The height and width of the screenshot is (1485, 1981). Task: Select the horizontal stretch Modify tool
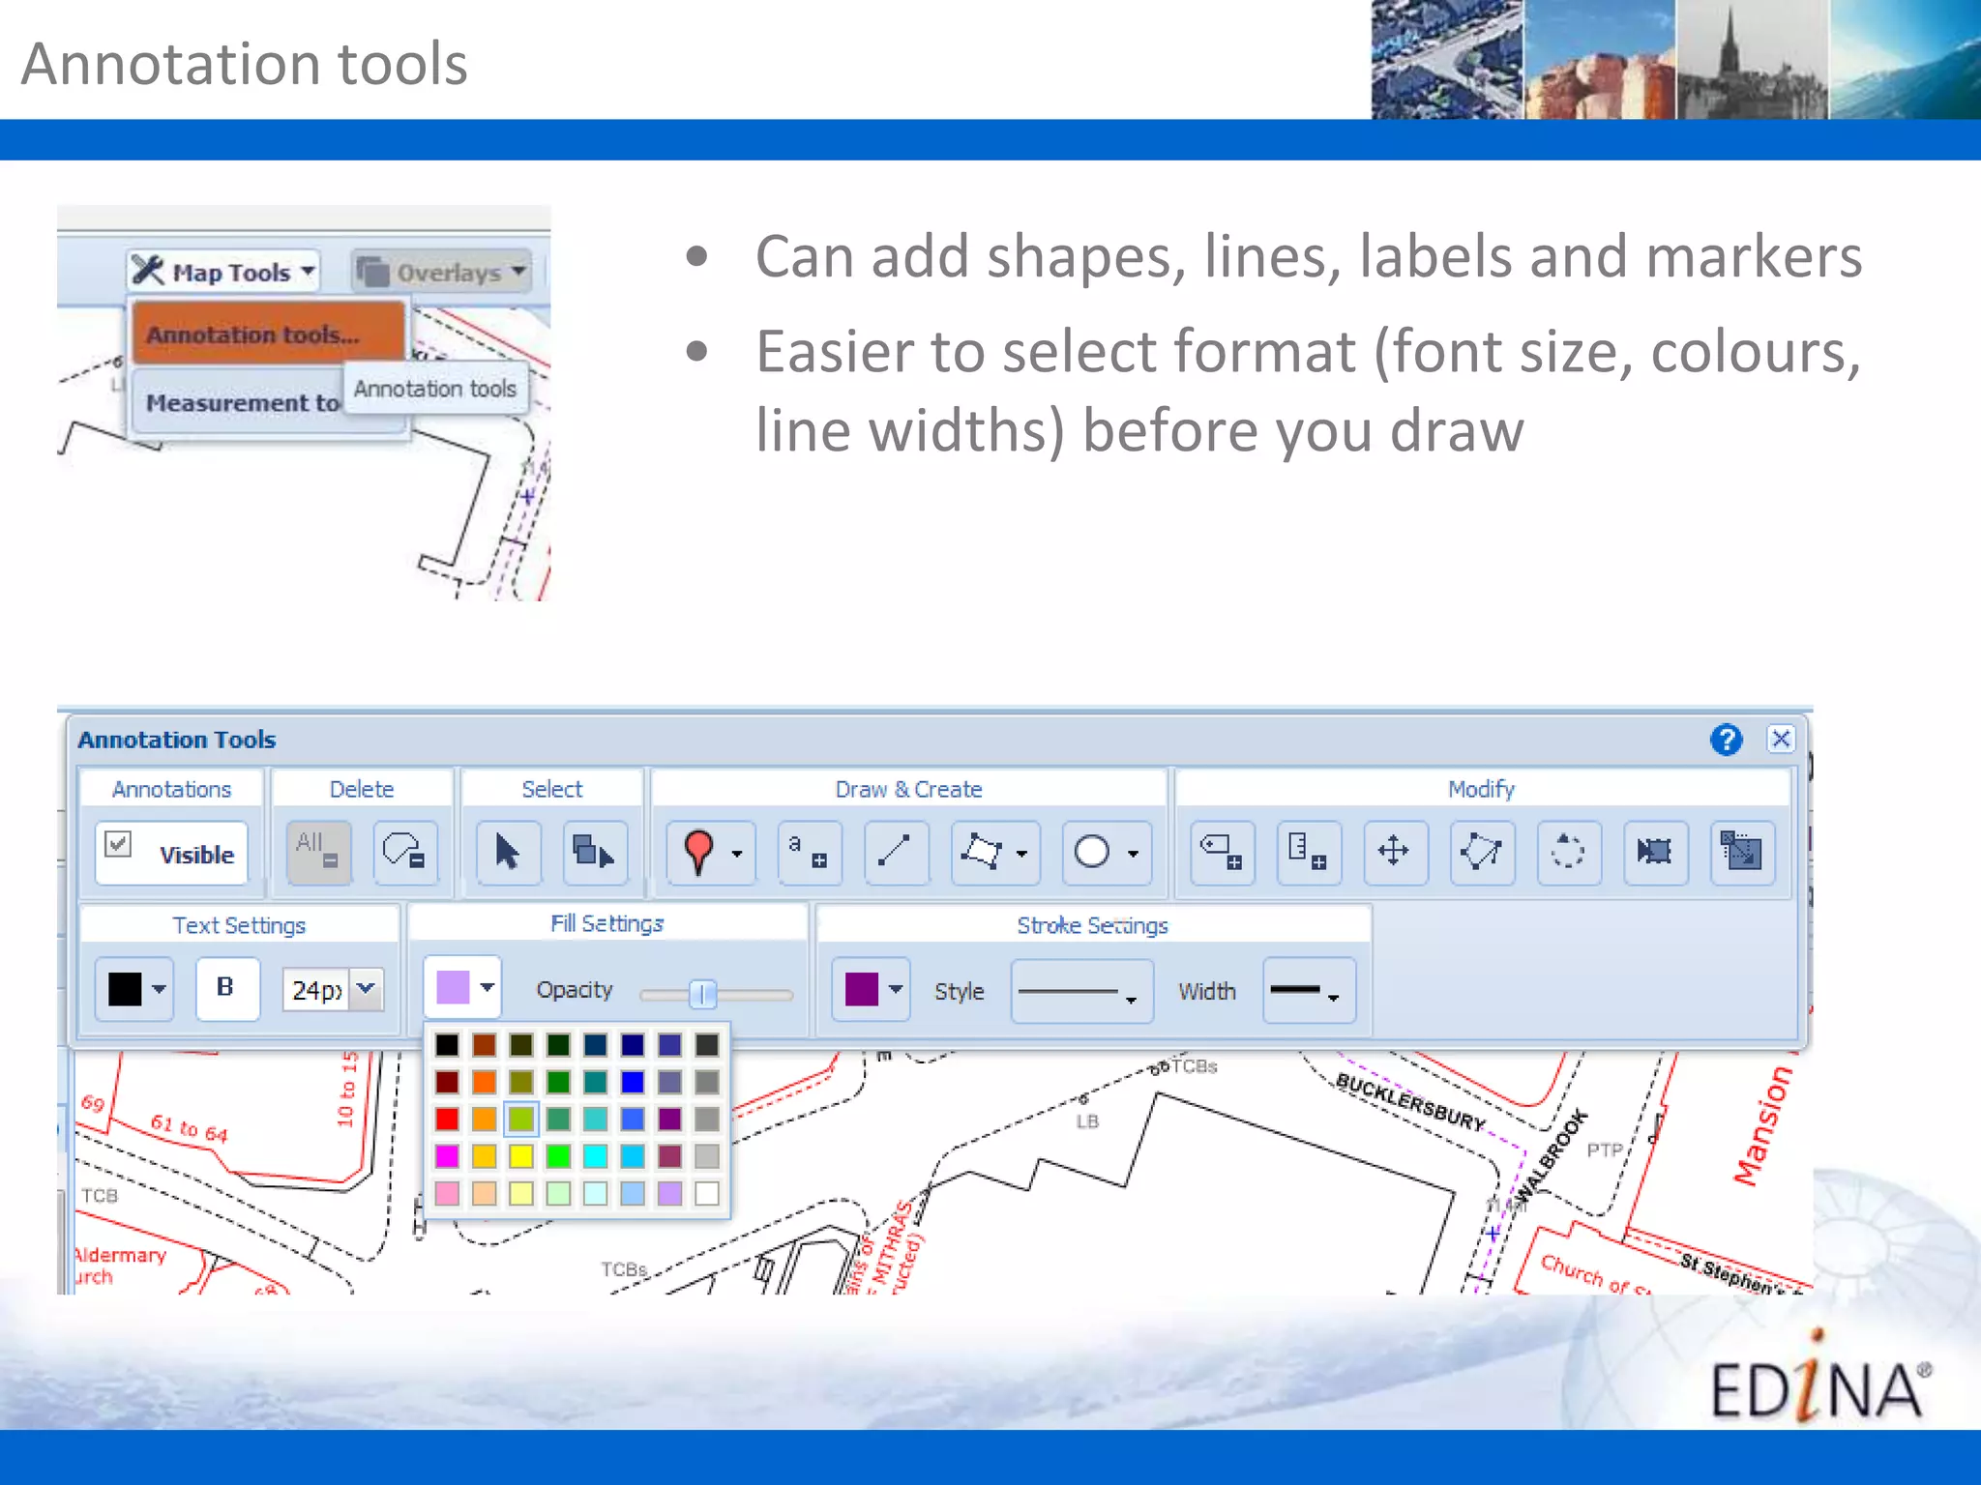1655,852
